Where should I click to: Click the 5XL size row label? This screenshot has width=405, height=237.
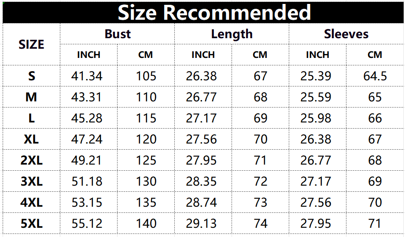pos(31,223)
